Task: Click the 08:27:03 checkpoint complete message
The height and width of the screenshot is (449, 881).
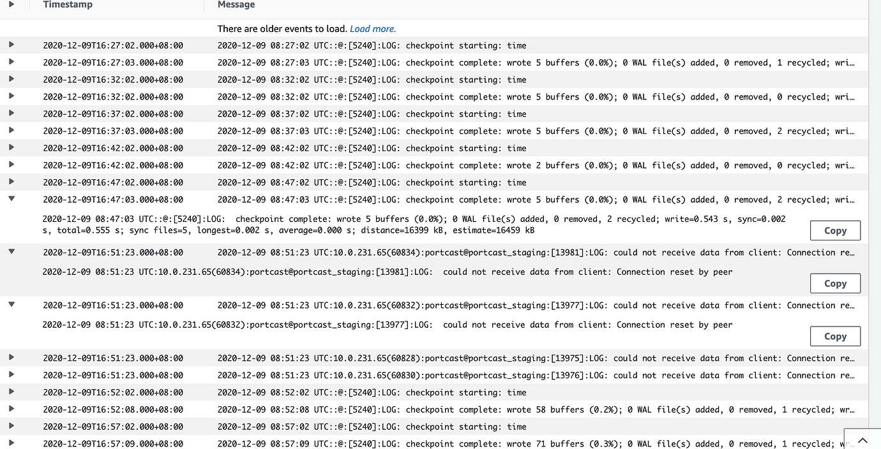Action: [536, 63]
